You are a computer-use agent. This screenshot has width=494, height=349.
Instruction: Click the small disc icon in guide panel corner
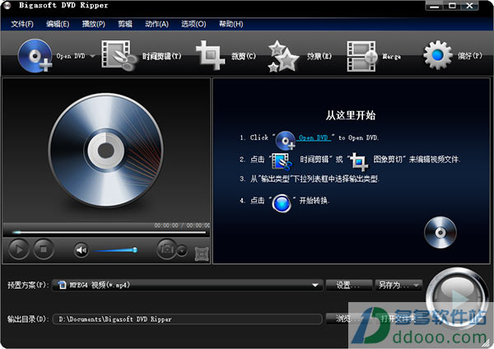(440, 232)
